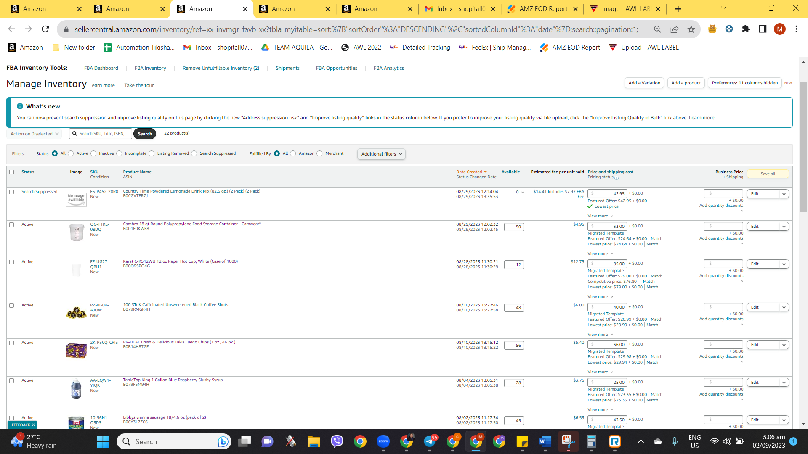808x454 pixels.
Task: Click the Task View taskbar icon
Action: click(244, 441)
